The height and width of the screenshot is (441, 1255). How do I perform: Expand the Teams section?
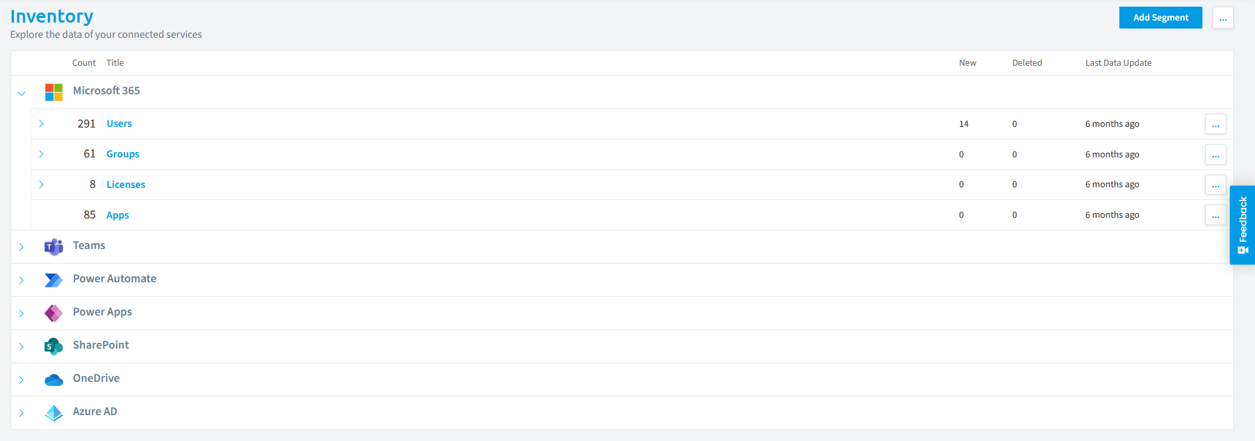click(21, 247)
